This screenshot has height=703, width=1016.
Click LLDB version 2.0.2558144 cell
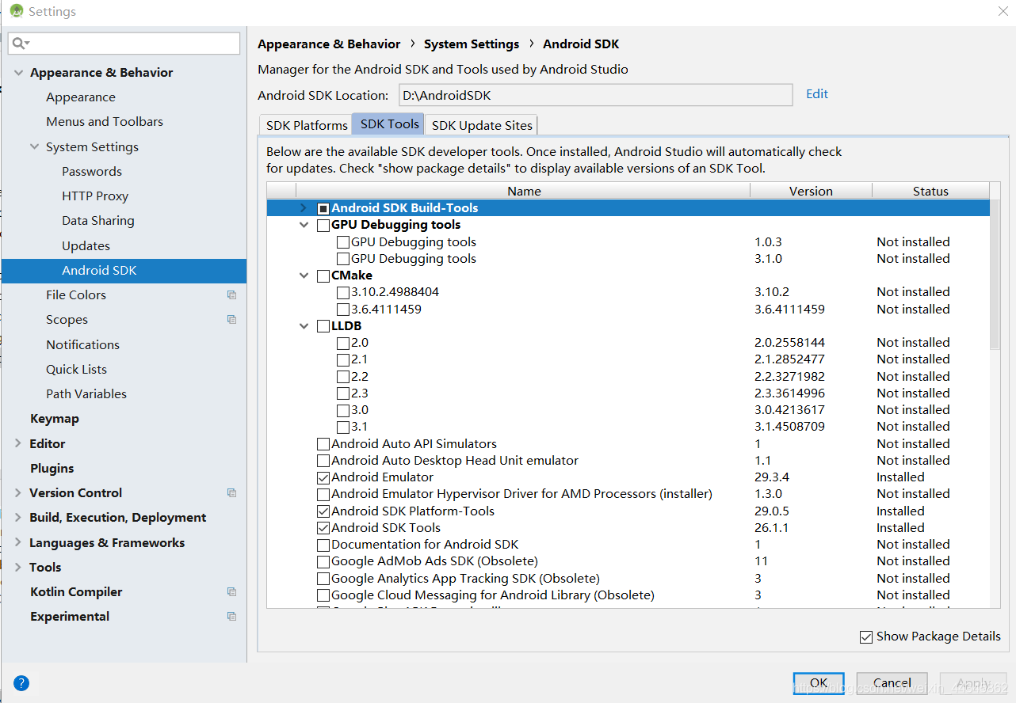(789, 344)
